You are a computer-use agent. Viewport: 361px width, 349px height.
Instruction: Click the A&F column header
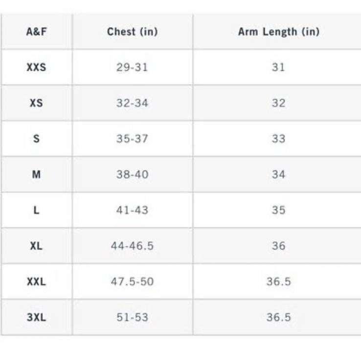point(36,31)
